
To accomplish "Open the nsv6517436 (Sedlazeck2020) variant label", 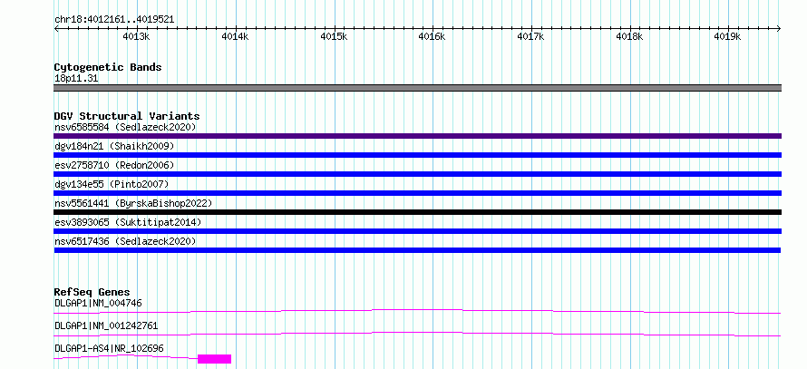I will [125, 241].
